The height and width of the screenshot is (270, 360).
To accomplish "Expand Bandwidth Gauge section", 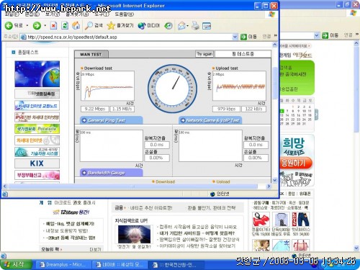I will [x=111, y=173].
